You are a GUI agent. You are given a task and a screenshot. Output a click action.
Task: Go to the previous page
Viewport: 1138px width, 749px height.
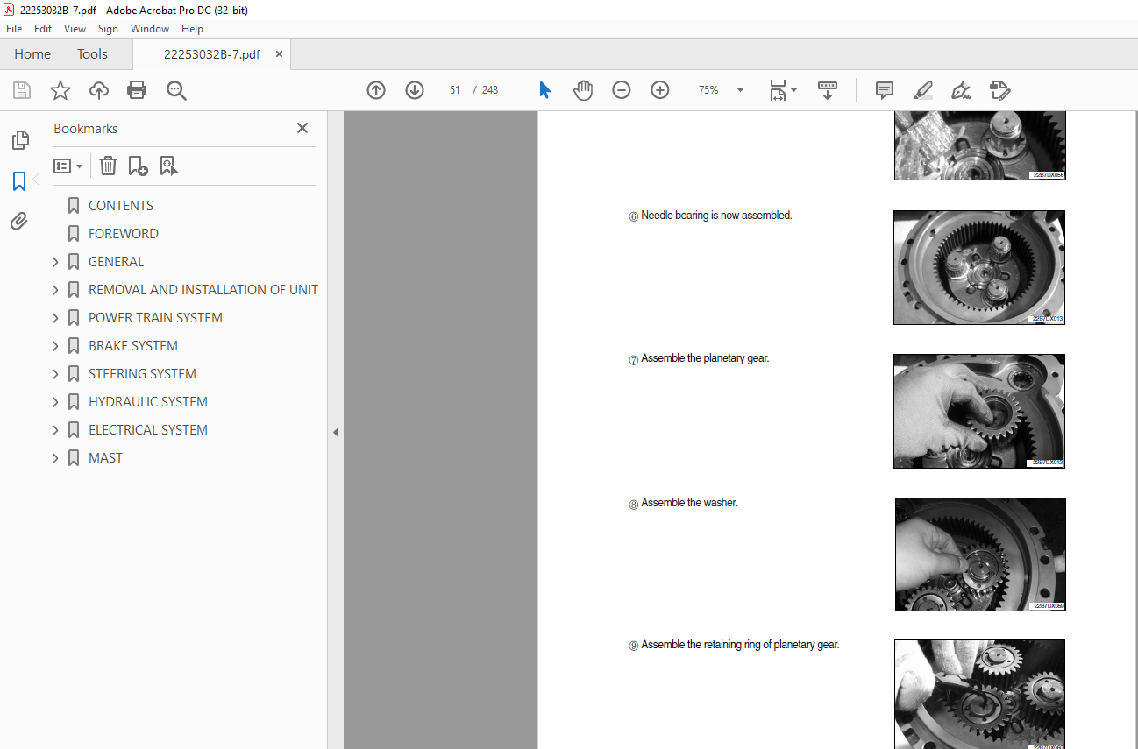point(376,90)
